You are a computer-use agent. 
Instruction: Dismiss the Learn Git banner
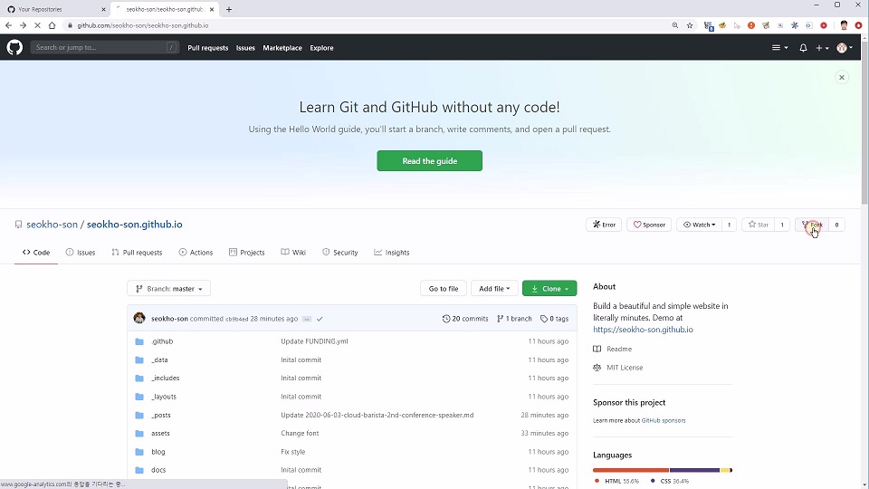tap(841, 78)
